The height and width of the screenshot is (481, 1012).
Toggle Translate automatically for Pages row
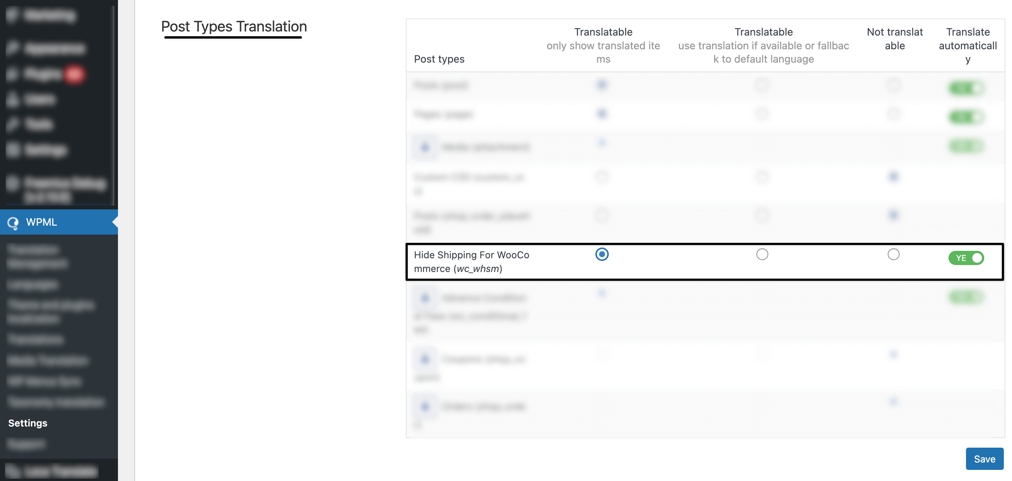[966, 117]
